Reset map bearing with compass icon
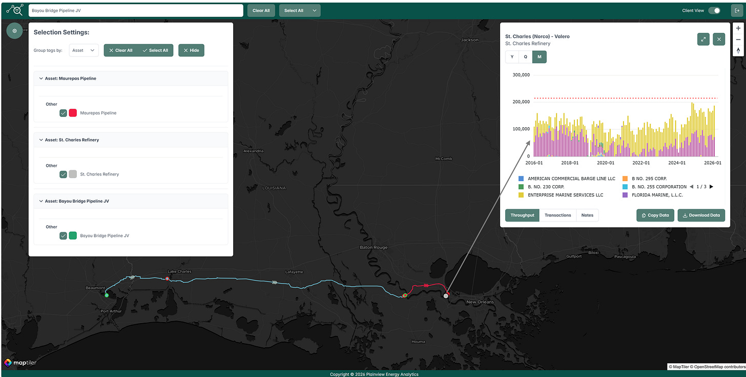746x377 pixels. pos(738,50)
